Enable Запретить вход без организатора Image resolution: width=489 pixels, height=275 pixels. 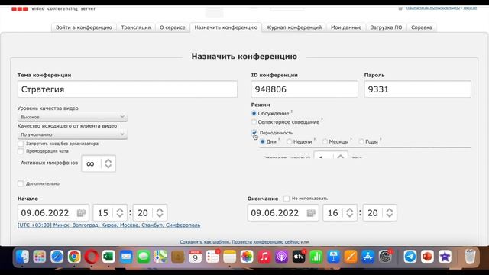tap(21, 144)
